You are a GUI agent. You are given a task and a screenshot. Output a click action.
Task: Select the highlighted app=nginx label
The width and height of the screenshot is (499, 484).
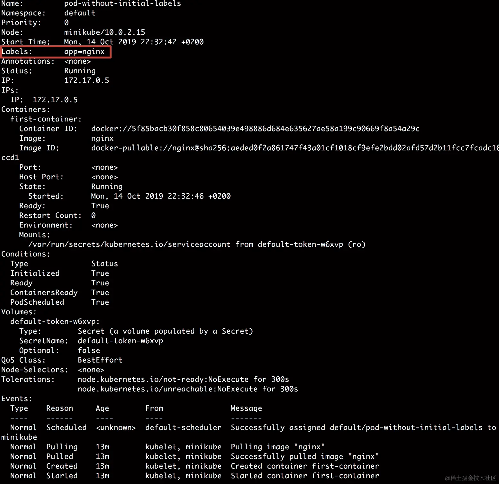pyautogui.click(x=85, y=51)
